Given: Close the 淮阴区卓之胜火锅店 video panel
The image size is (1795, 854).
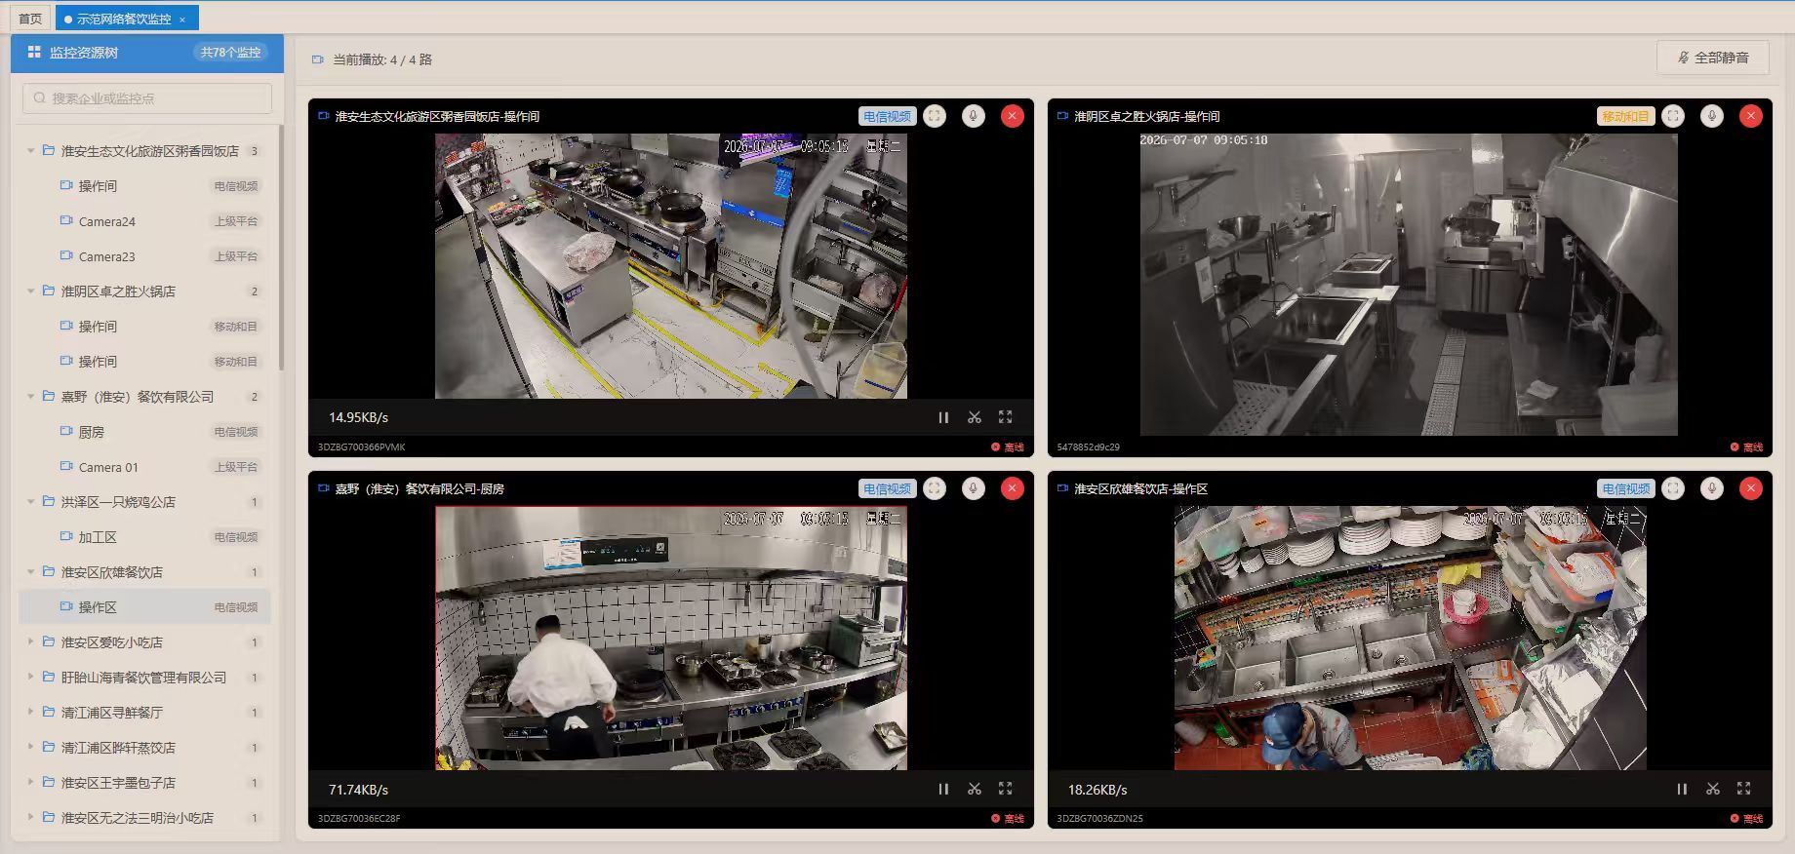Looking at the screenshot, I should pyautogui.click(x=1751, y=116).
